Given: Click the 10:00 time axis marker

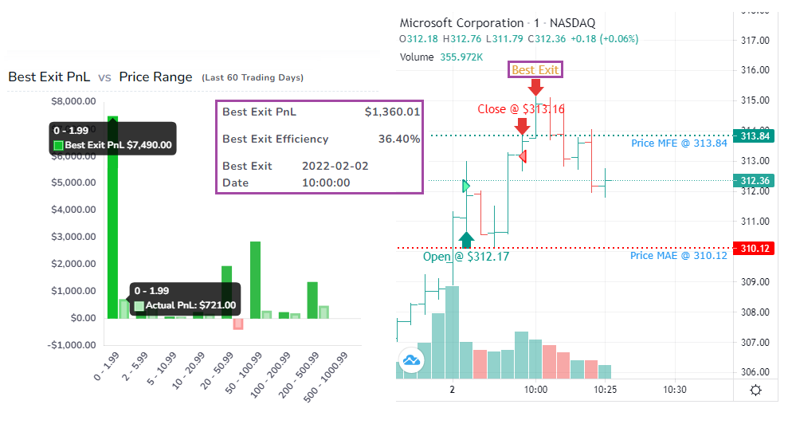Looking at the screenshot, I should 535,390.
